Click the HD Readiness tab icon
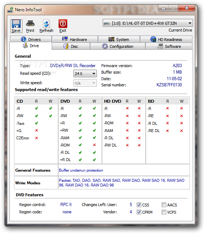 click(x=153, y=39)
